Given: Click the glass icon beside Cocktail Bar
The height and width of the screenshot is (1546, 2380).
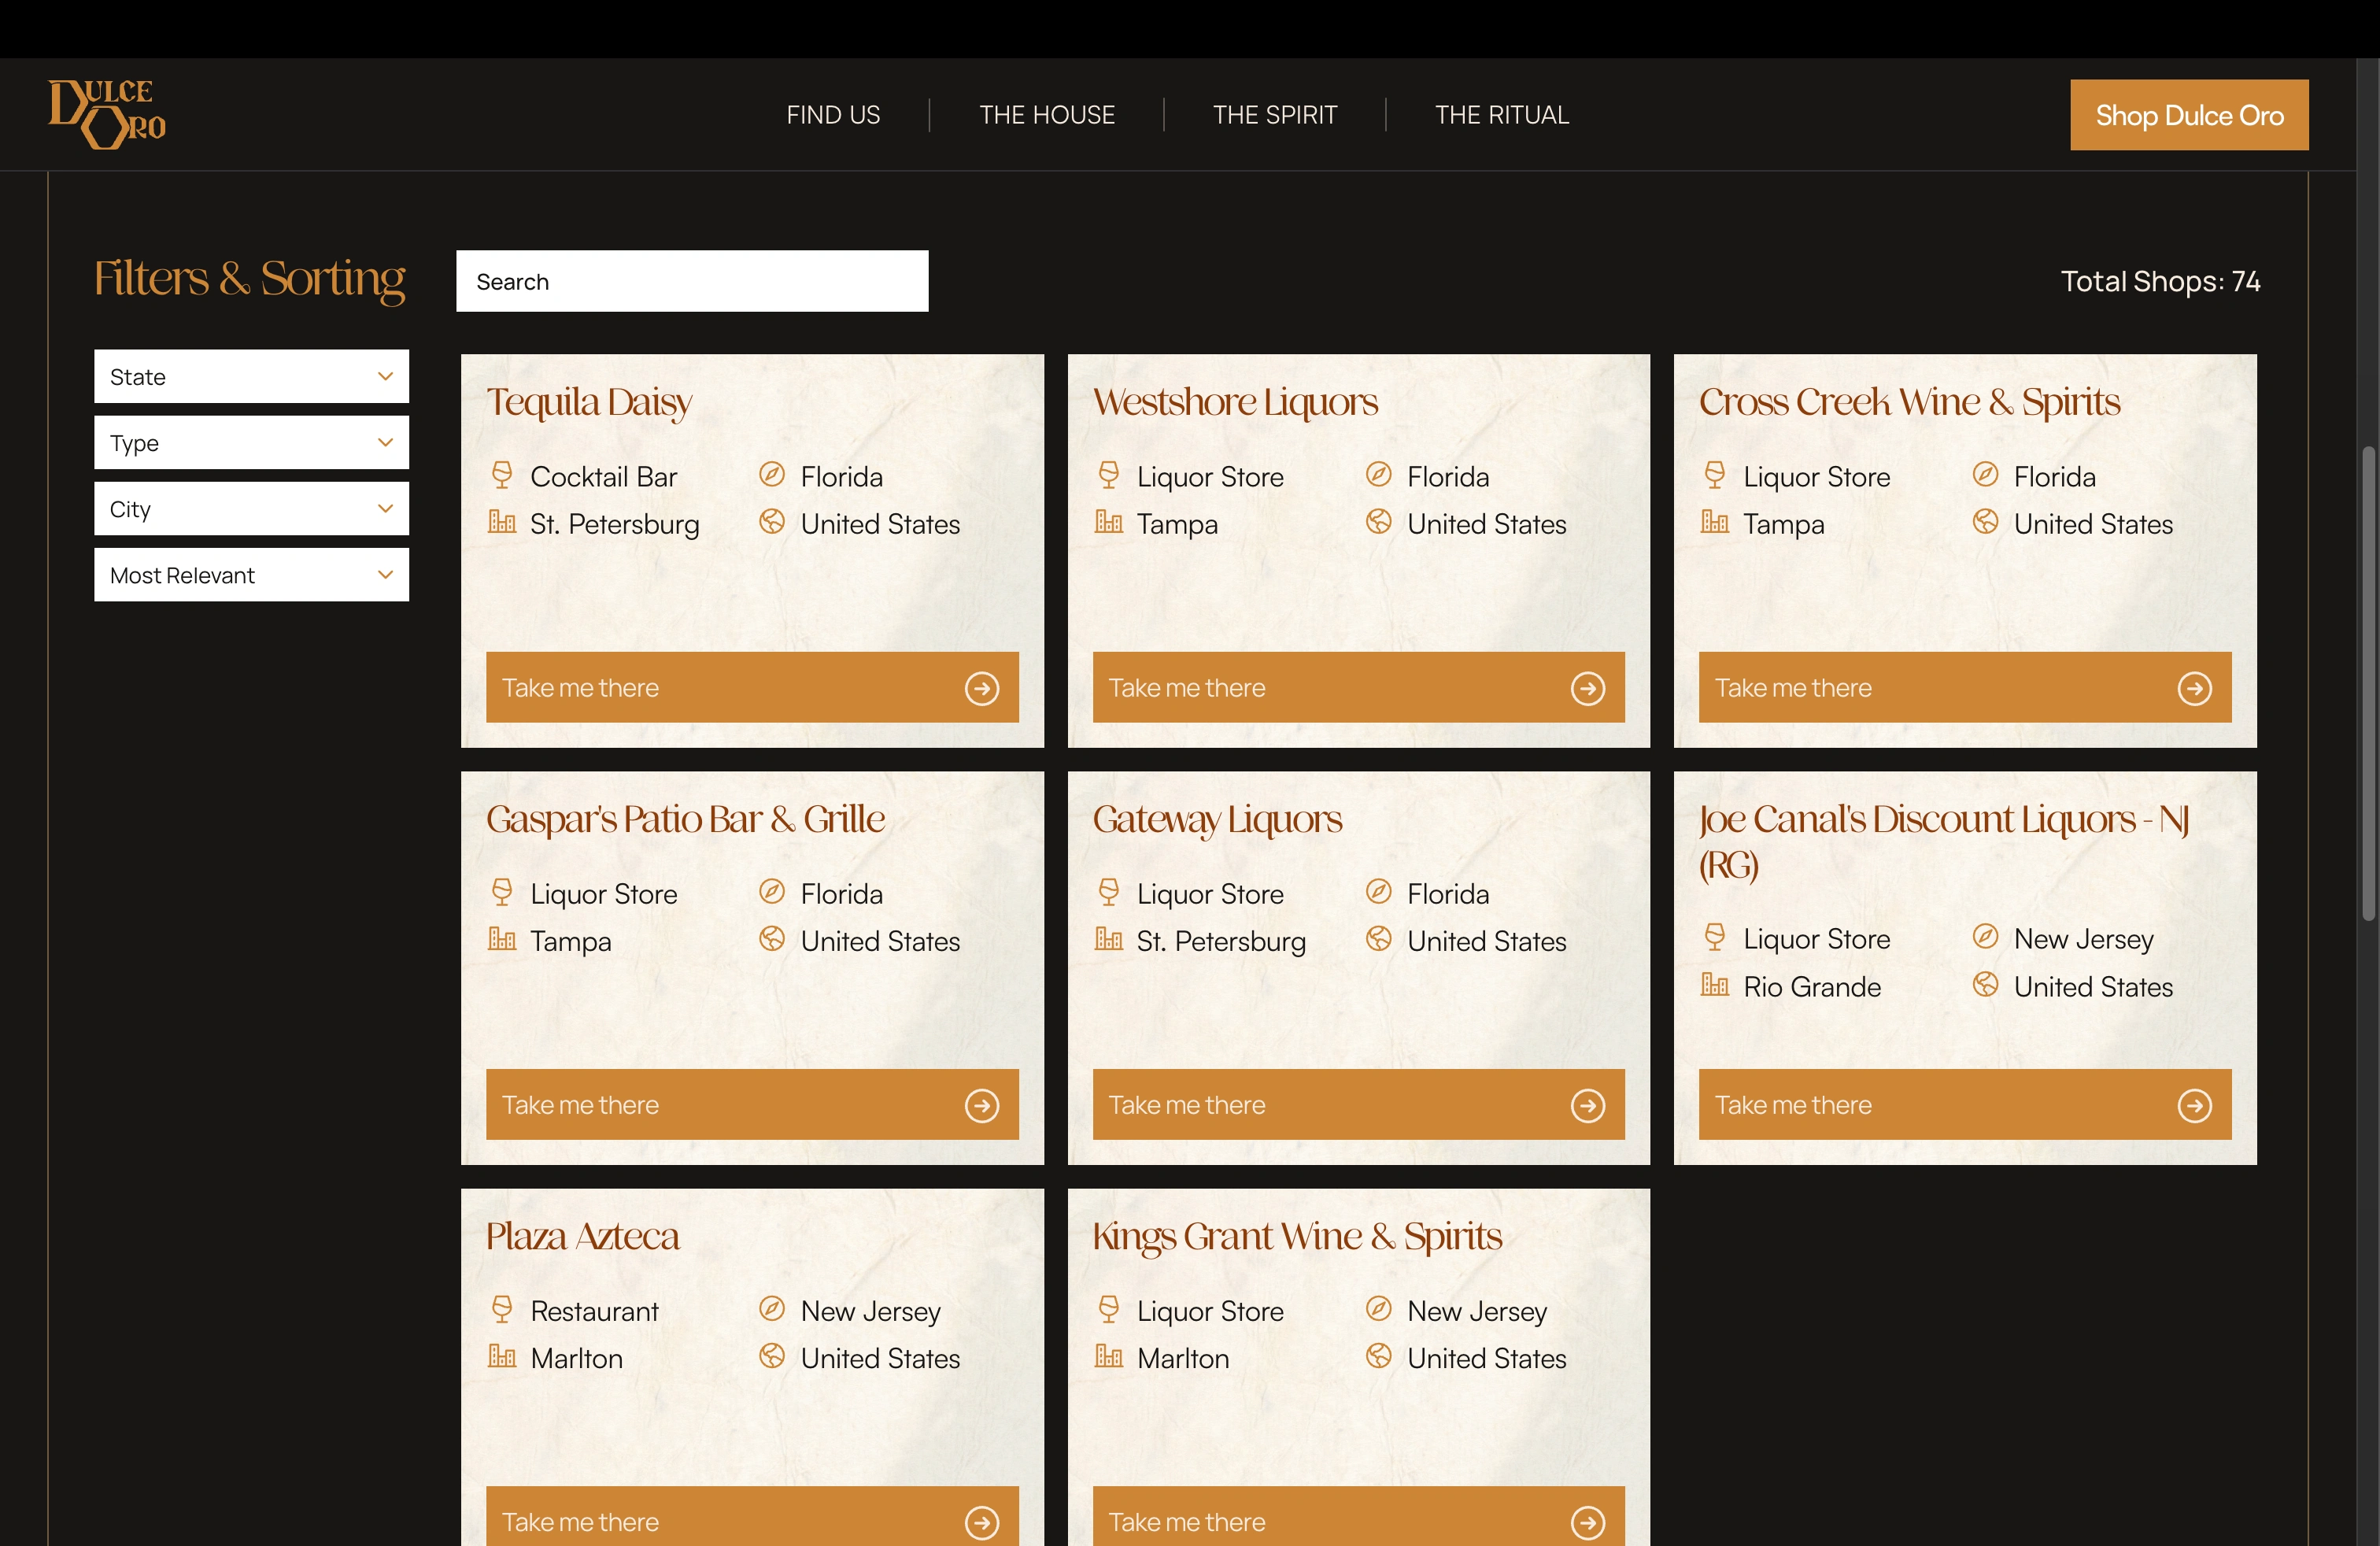Looking at the screenshot, I should pos(502,475).
